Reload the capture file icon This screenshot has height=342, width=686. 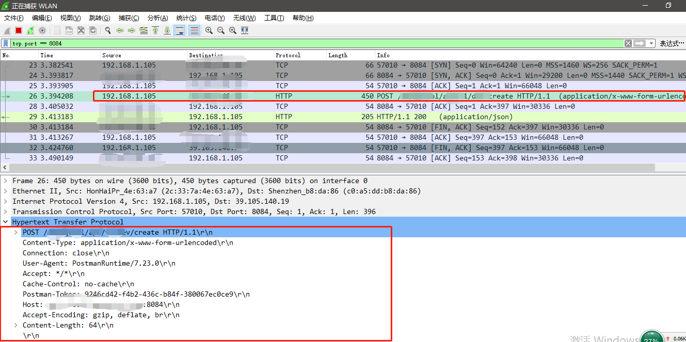[x=93, y=30]
